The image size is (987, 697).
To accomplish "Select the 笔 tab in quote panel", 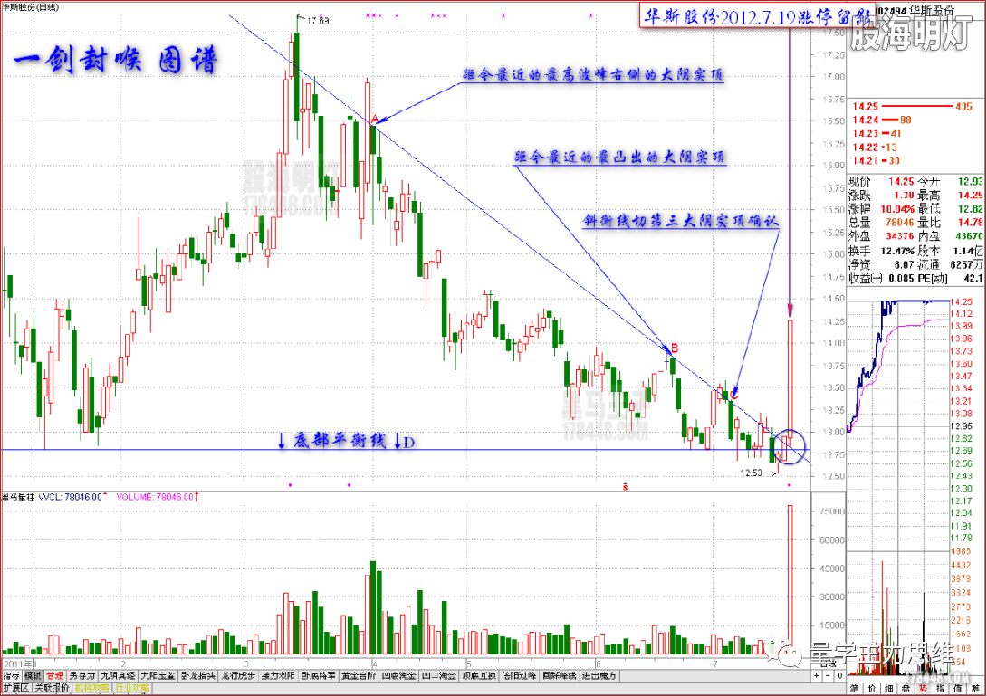I will click(856, 690).
